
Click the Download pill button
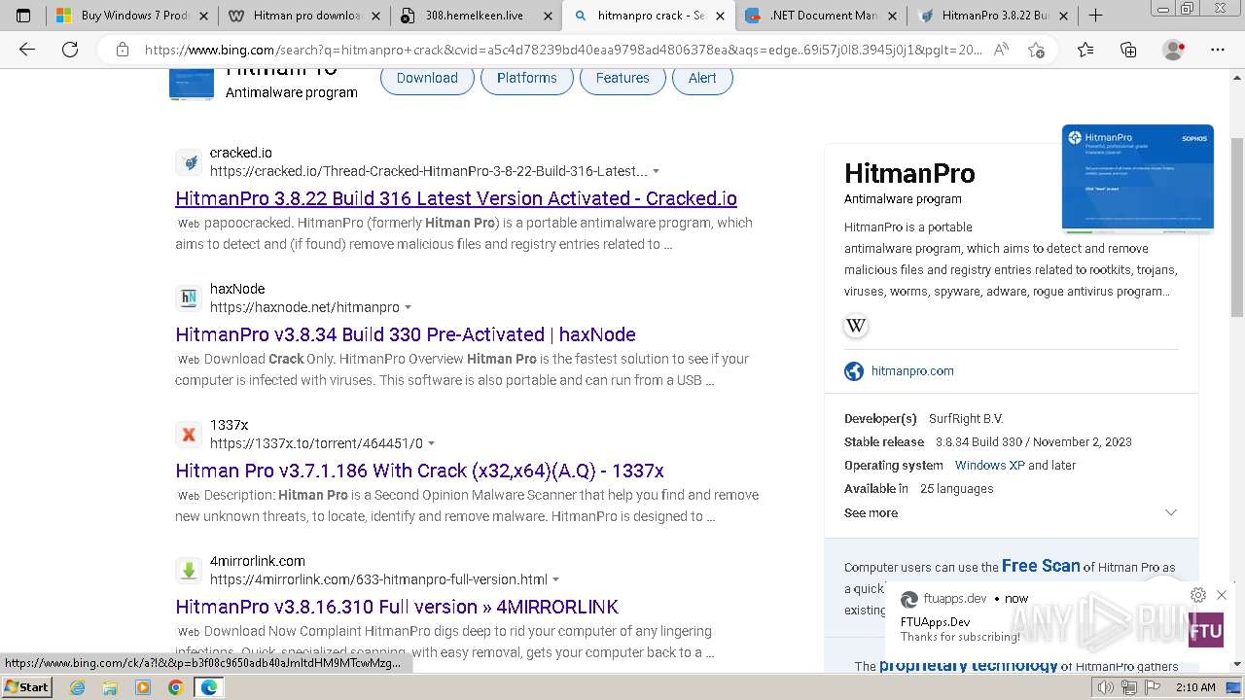point(427,79)
